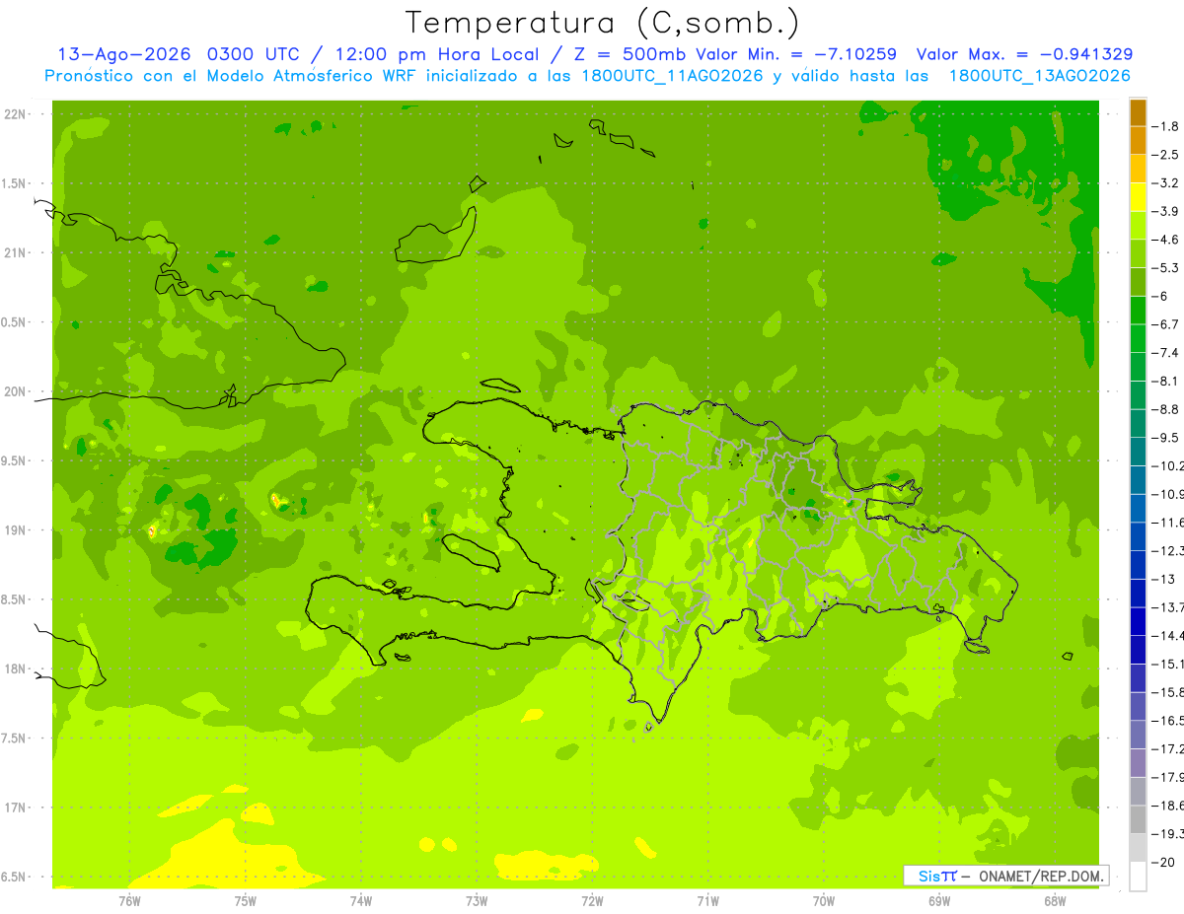Screen dimensions: 1184x914
Task: Click the -14.4 color scale value
Action: point(1167,636)
